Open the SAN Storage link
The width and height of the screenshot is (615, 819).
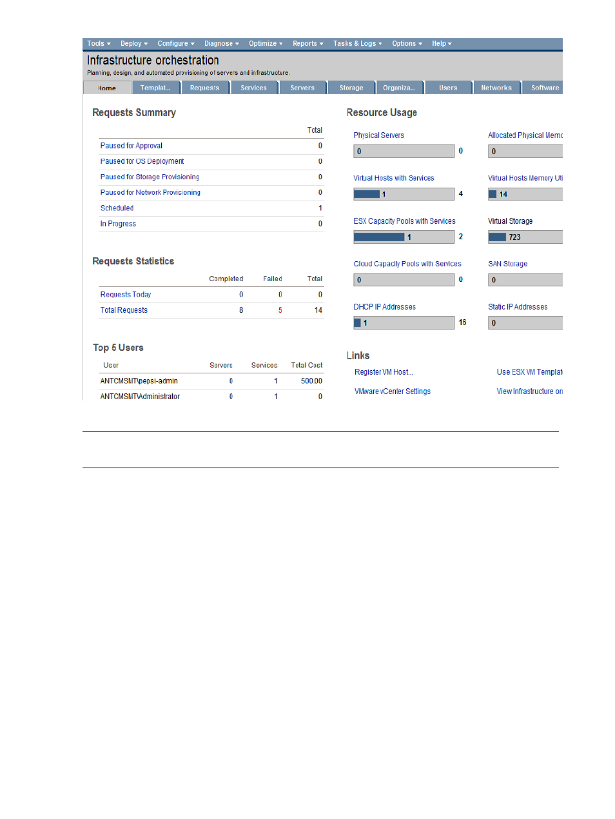[508, 264]
